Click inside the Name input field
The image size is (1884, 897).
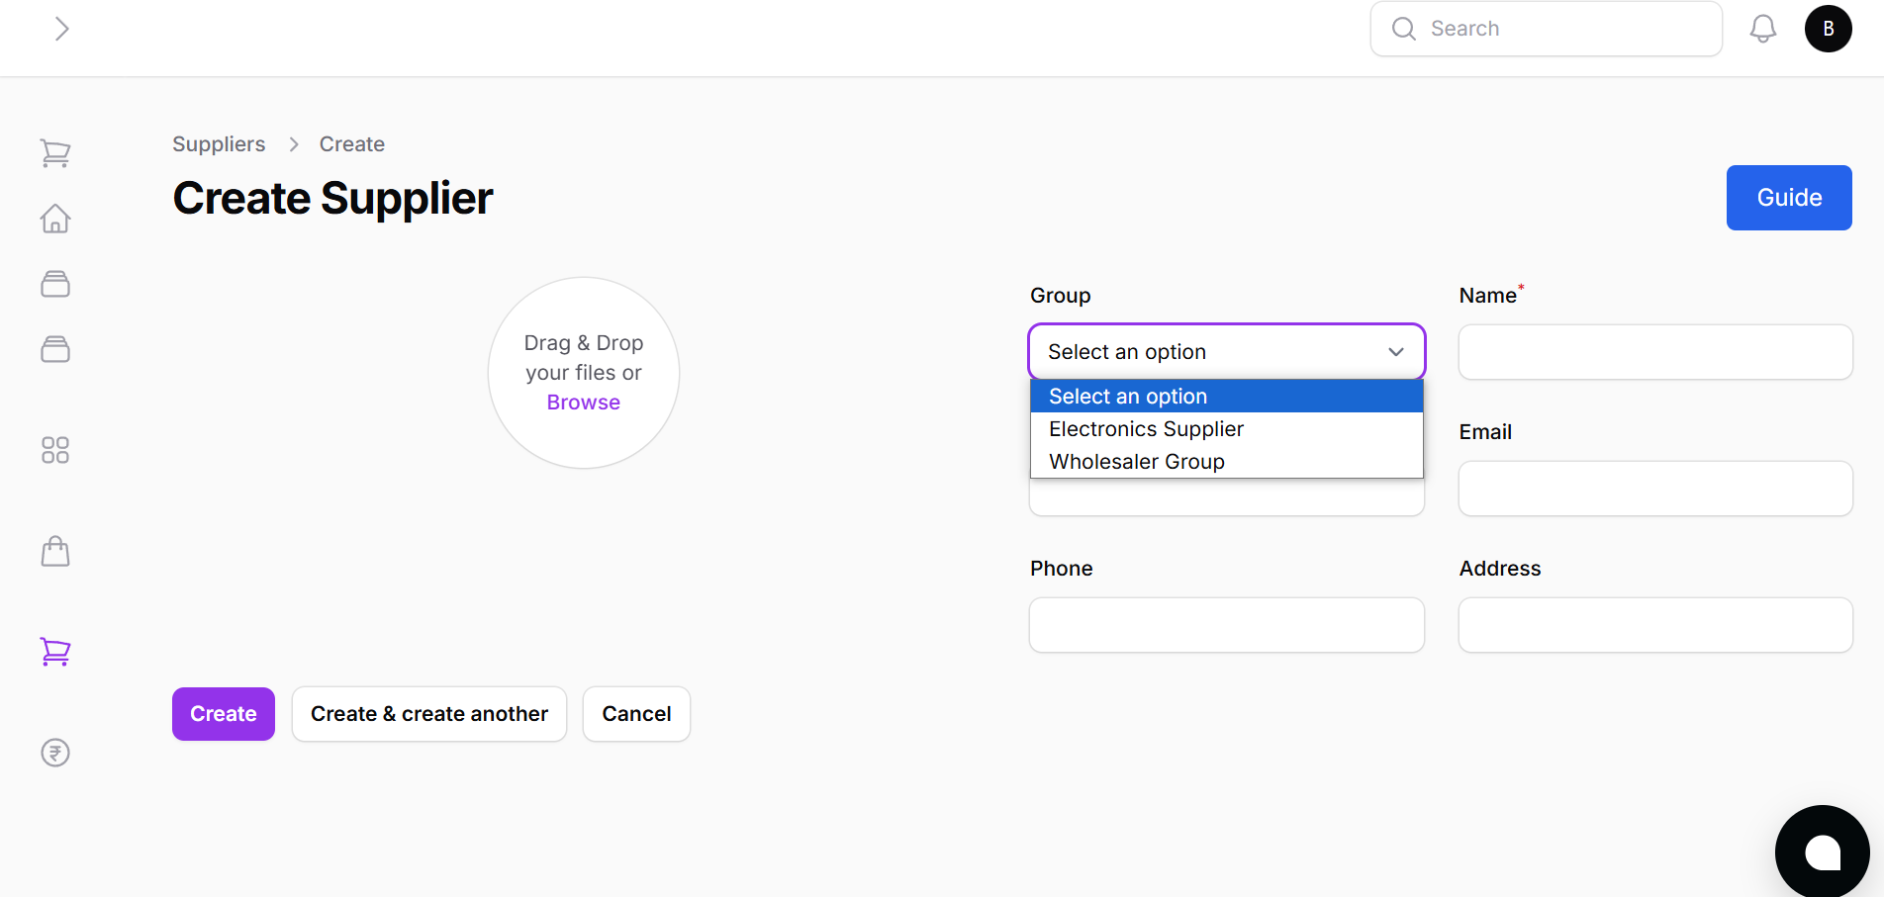click(1654, 351)
